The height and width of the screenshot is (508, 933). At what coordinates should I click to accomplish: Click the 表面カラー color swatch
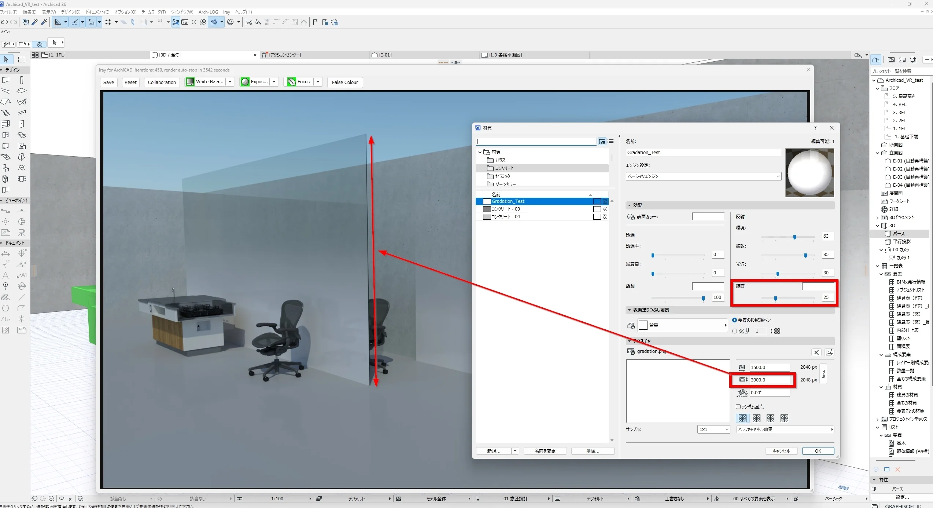click(x=708, y=217)
